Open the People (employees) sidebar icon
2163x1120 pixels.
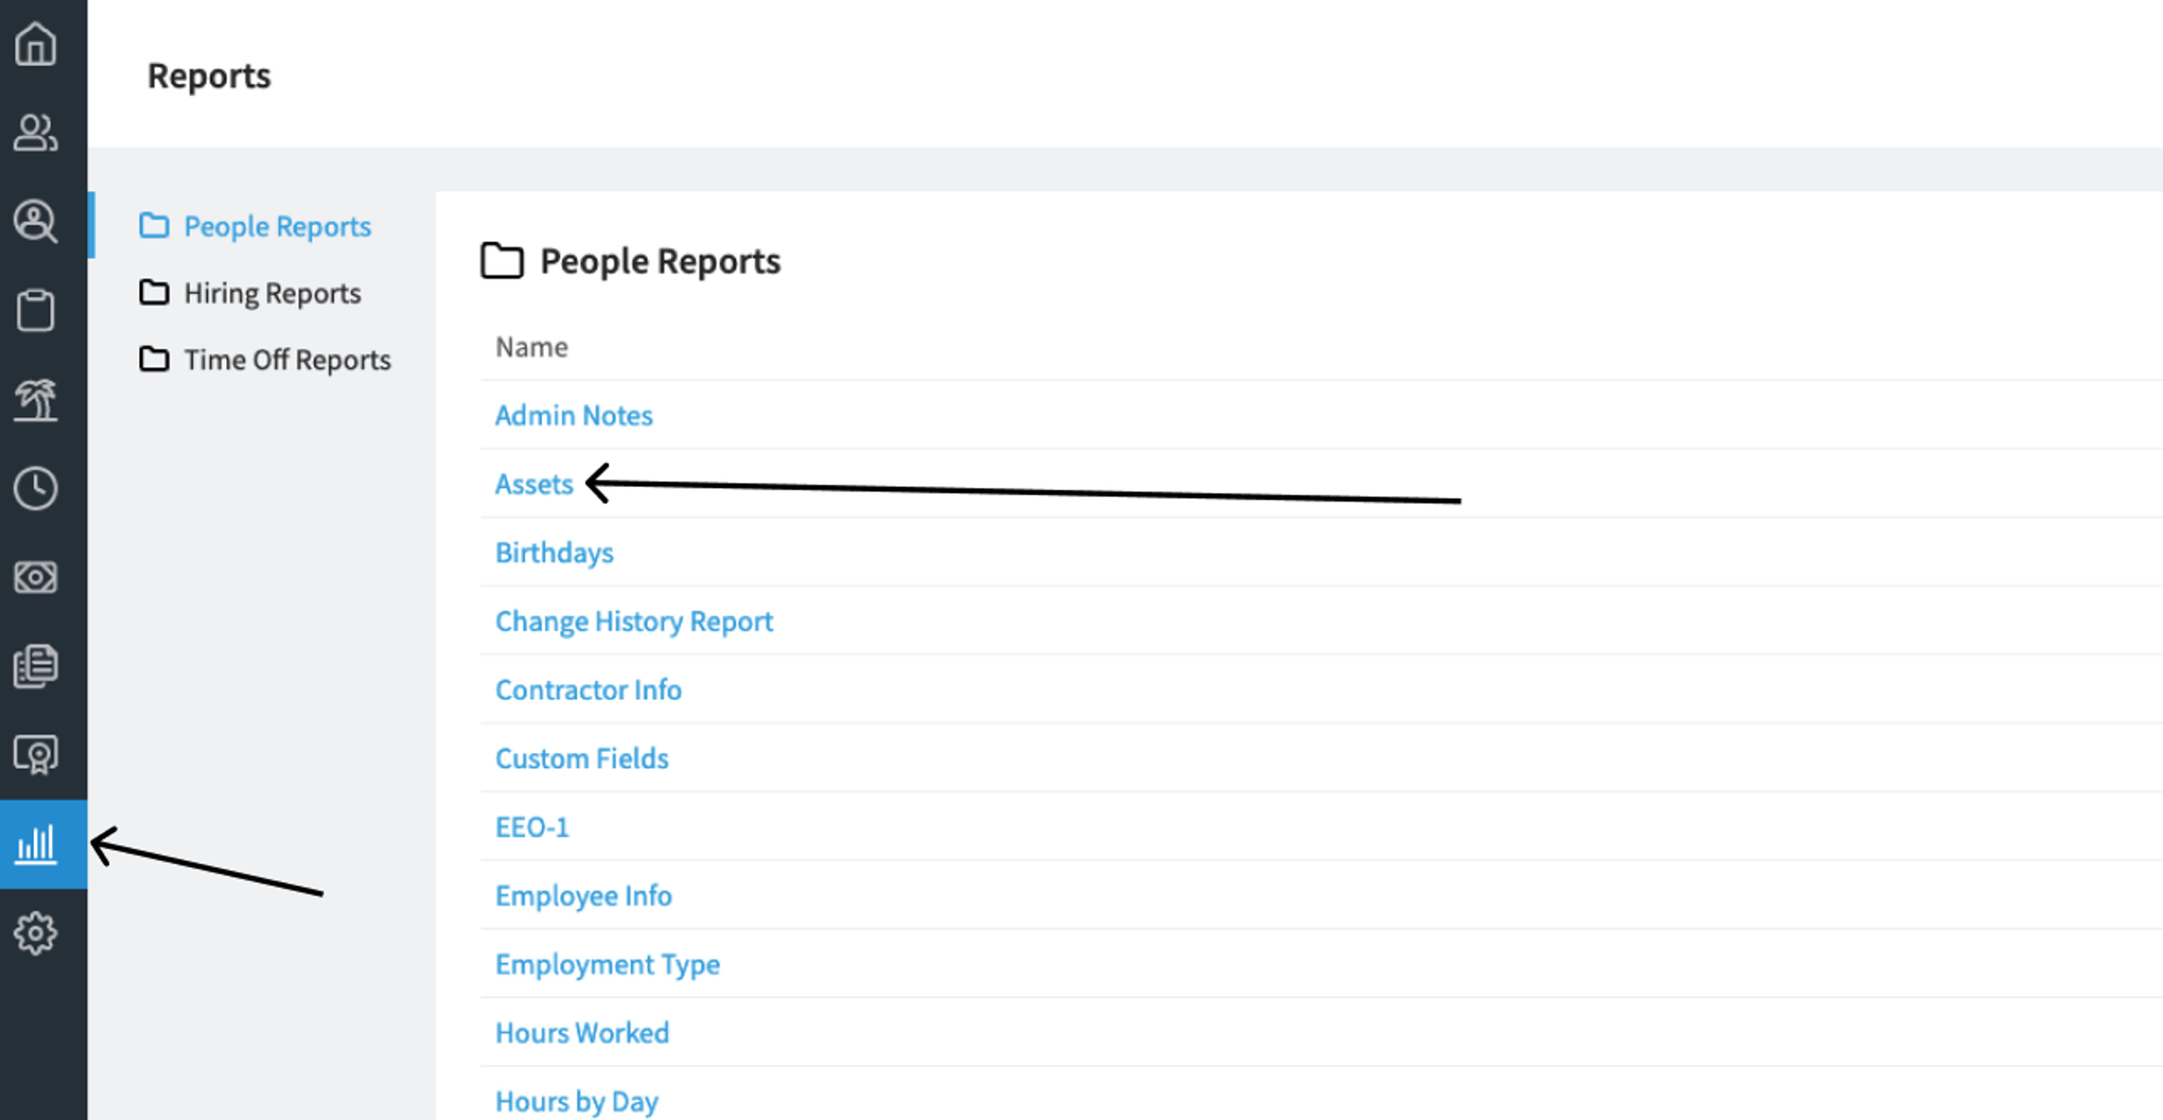point(35,132)
